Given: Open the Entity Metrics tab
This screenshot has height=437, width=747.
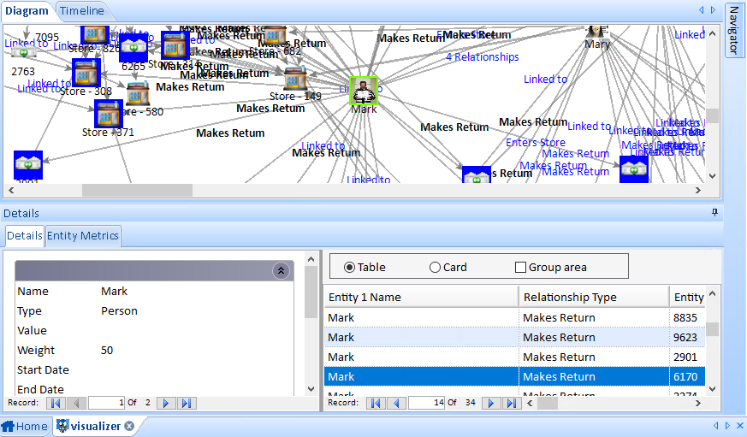Looking at the screenshot, I should click(82, 236).
